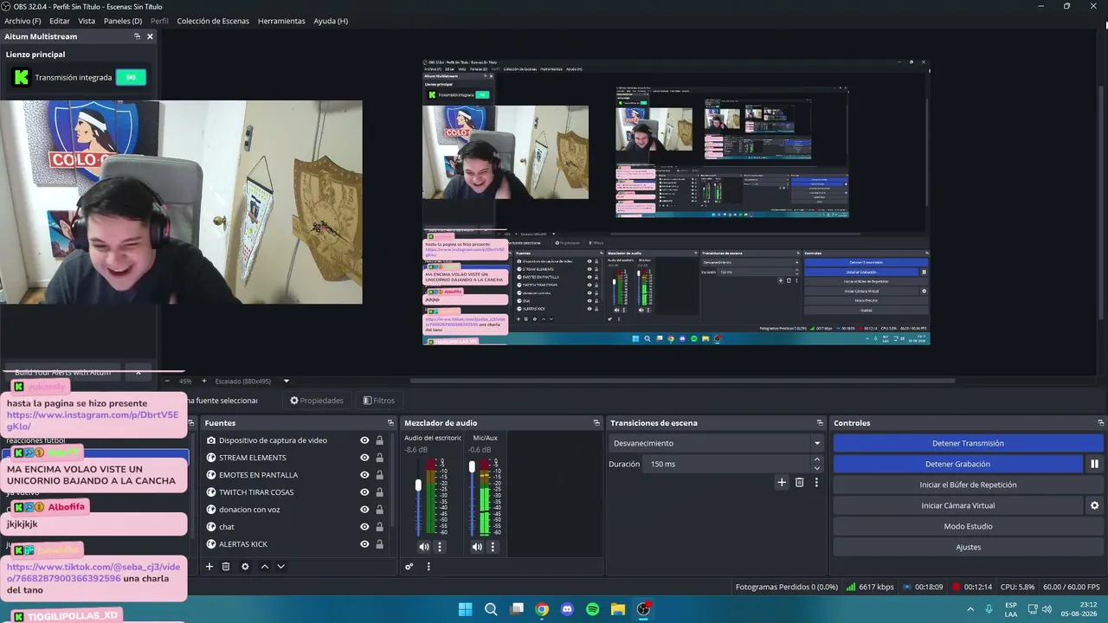
Task: Float the Aitum Multistream dock
Action: (x=137, y=36)
